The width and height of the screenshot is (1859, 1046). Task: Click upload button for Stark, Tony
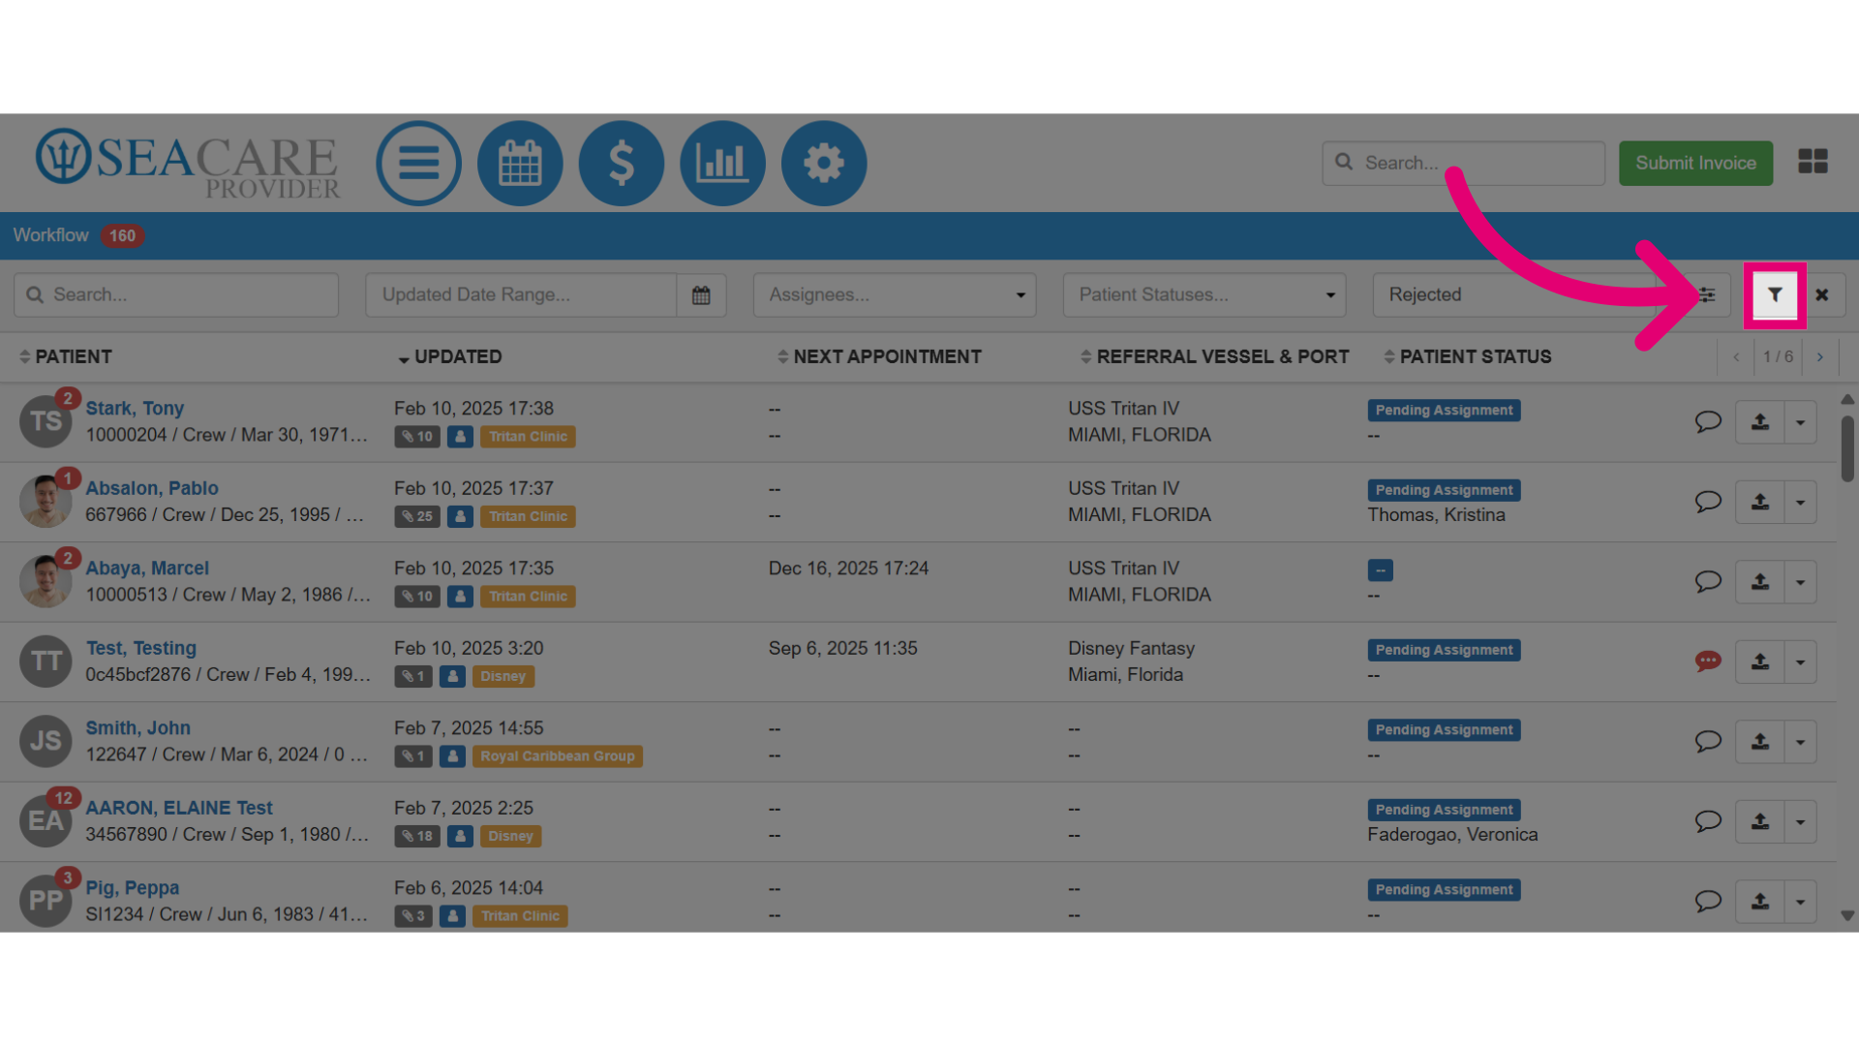(1759, 422)
